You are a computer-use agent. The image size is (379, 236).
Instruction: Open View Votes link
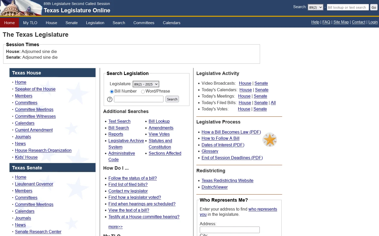coord(159,134)
